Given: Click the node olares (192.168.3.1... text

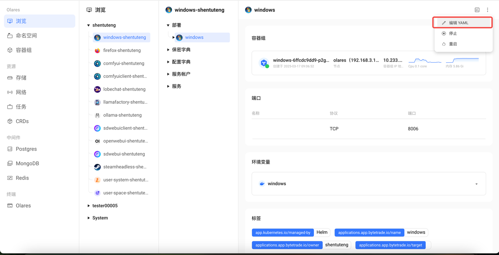Looking at the screenshot, I should click(356, 60).
